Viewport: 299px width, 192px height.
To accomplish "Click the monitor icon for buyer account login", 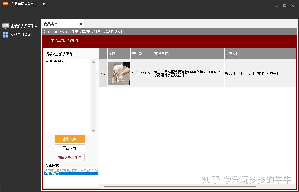I will point(5,26).
